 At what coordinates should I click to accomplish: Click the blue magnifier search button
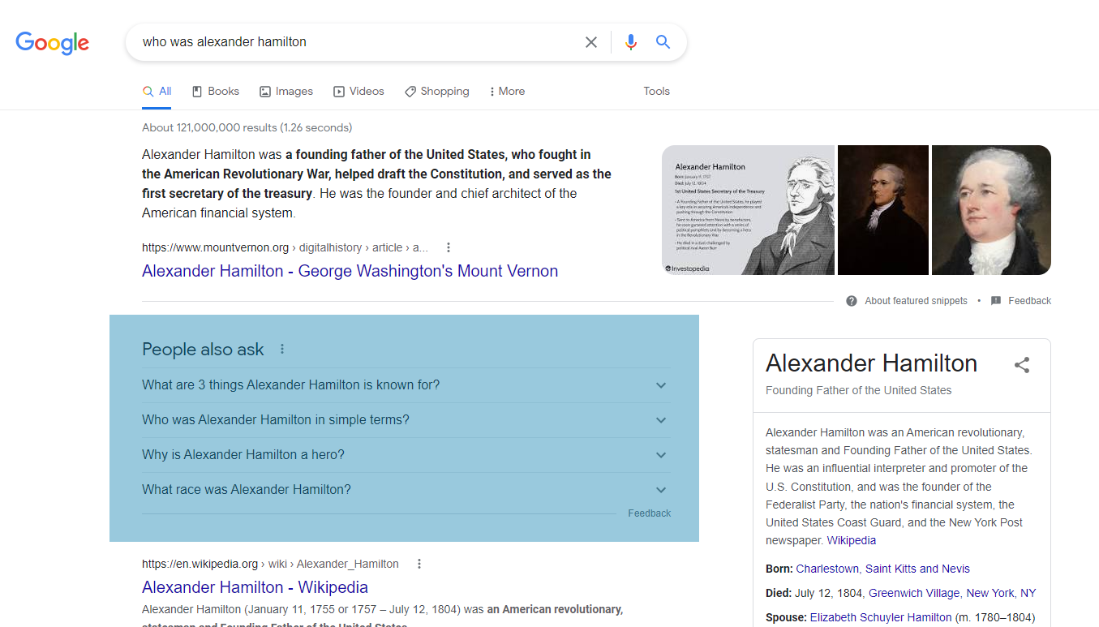663,42
